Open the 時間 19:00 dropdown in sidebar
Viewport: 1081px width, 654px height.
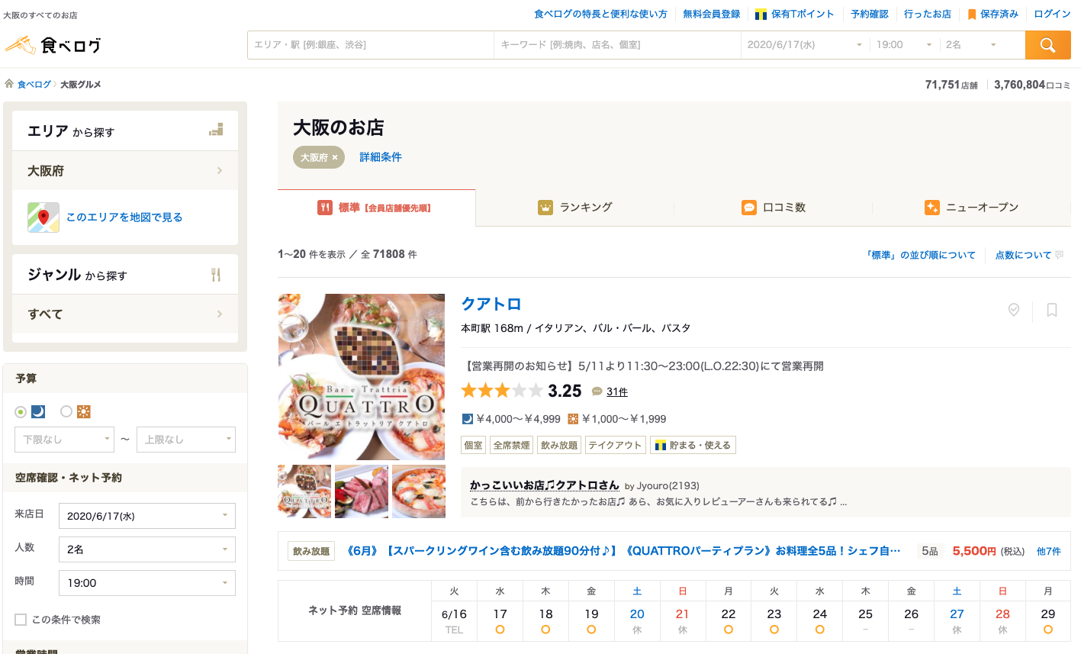click(147, 583)
